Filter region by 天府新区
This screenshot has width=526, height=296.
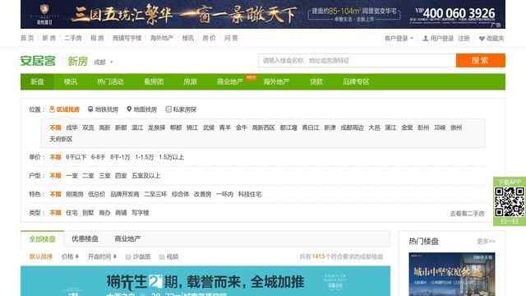(61, 139)
